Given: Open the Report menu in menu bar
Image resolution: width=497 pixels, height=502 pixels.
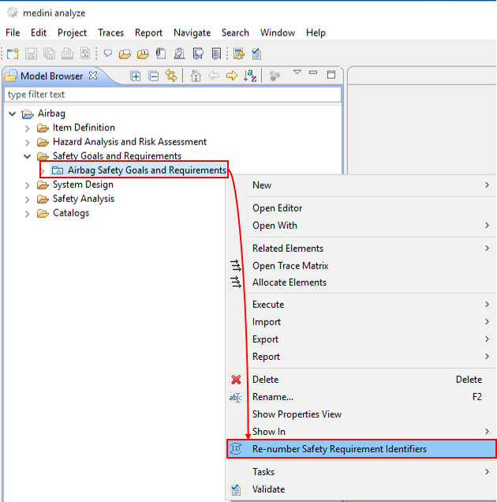Looking at the screenshot, I should pyautogui.click(x=148, y=32).
